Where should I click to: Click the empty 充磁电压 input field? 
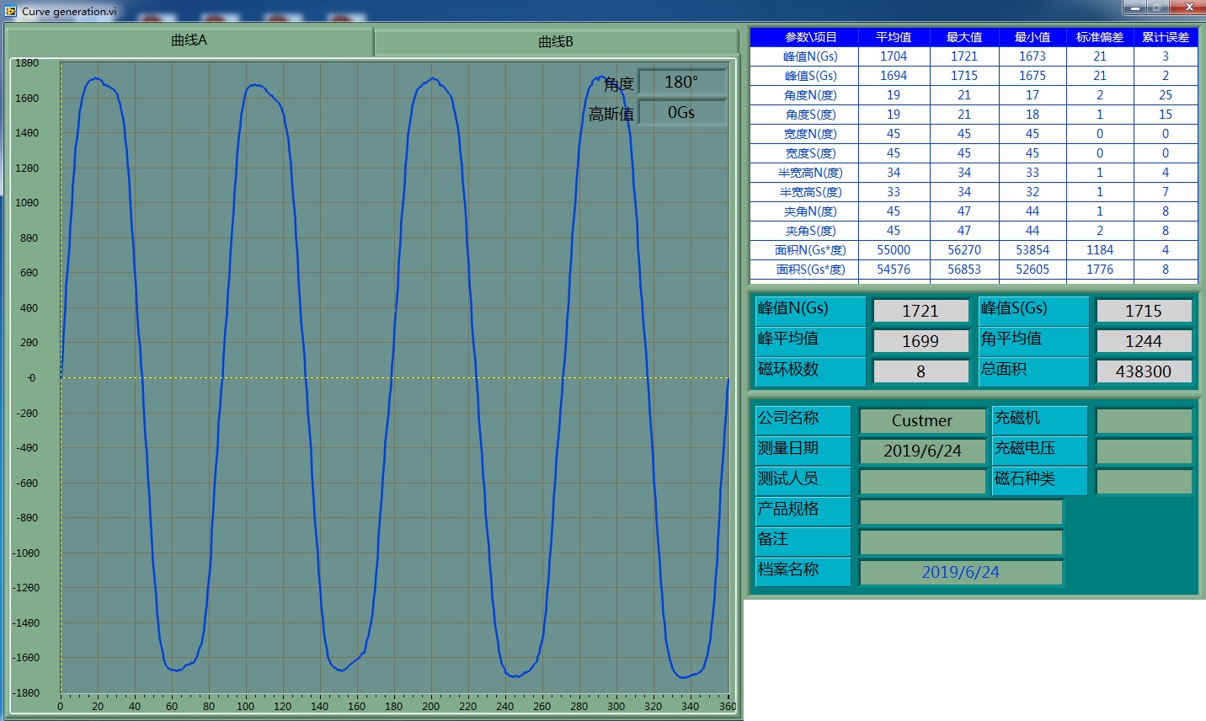[x=1144, y=451]
